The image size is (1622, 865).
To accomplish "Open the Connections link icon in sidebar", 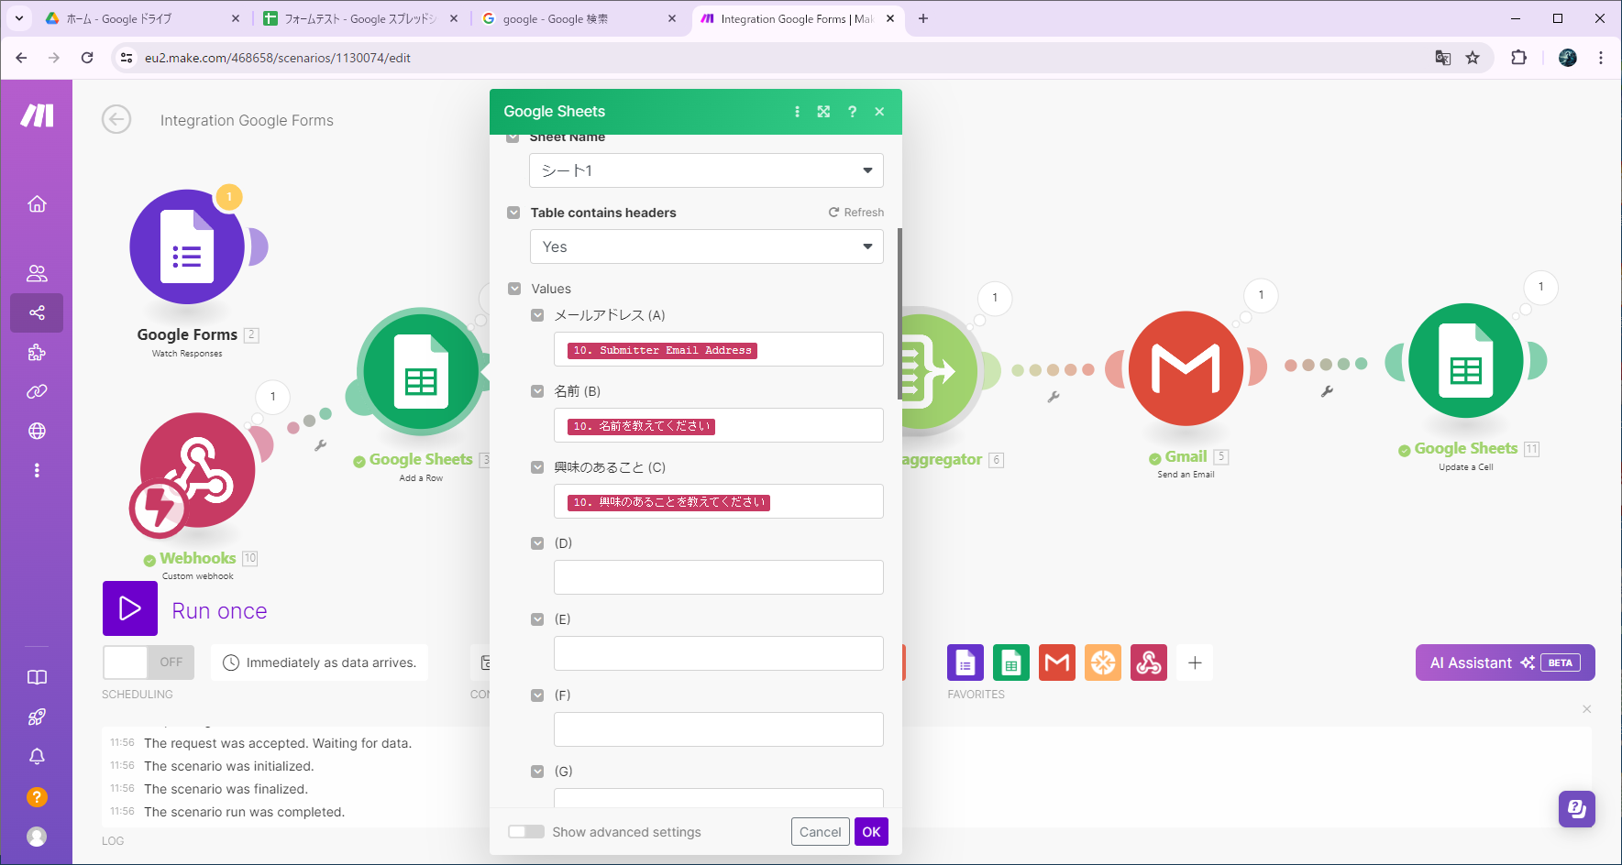I will click(37, 391).
